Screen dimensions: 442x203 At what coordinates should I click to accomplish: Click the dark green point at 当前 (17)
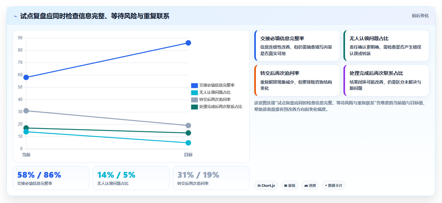[26, 128]
